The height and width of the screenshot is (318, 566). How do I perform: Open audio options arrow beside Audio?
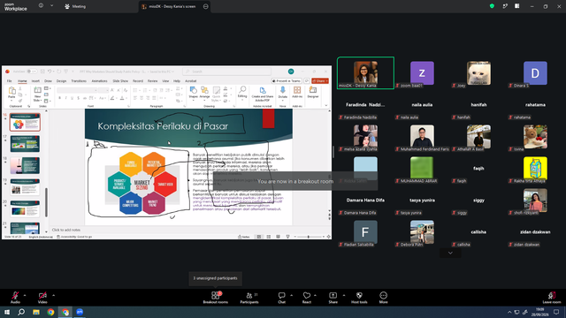pyautogui.click(x=25, y=295)
